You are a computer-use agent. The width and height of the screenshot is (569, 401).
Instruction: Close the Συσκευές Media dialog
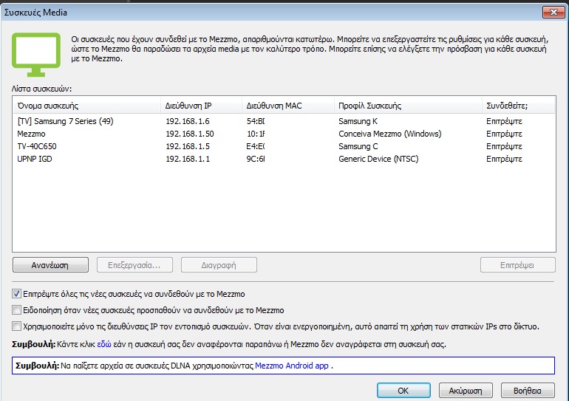click(x=553, y=13)
